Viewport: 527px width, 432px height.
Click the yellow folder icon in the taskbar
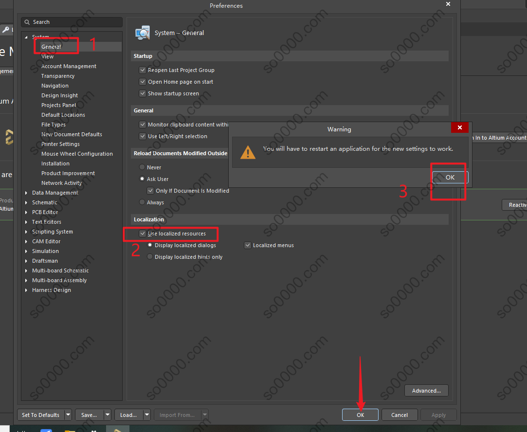(x=70, y=430)
